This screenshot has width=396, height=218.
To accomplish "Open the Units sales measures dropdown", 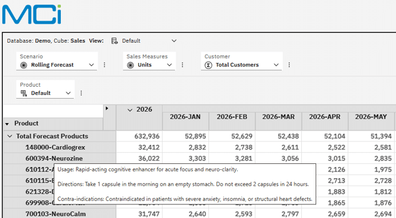I will point(170,65).
